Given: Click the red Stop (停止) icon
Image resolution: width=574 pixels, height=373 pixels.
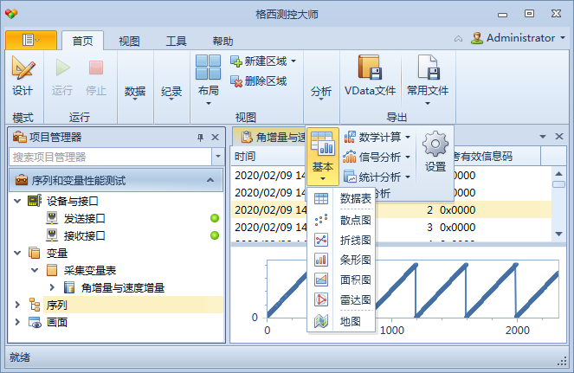Looking at the screenshot, I should (96, 68).
